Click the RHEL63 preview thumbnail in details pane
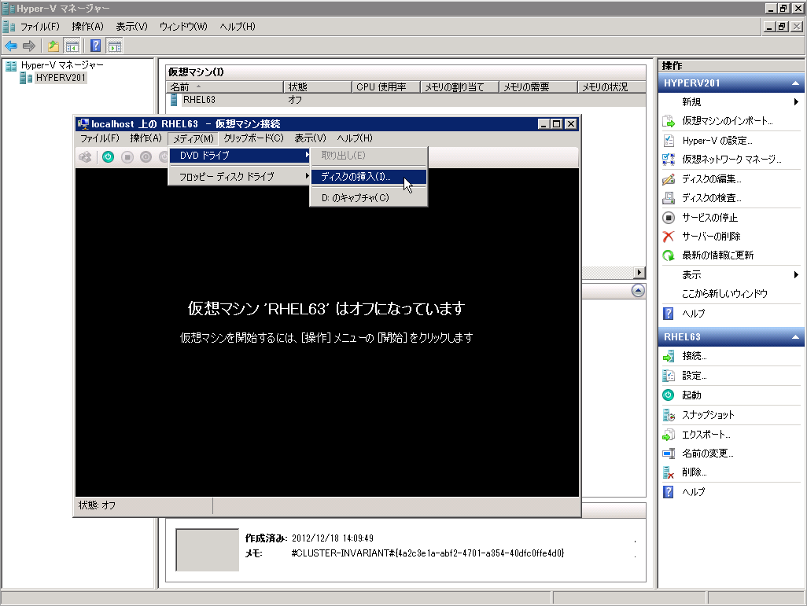The height and width of the screenshot is (606, 807). coord(207,550)
